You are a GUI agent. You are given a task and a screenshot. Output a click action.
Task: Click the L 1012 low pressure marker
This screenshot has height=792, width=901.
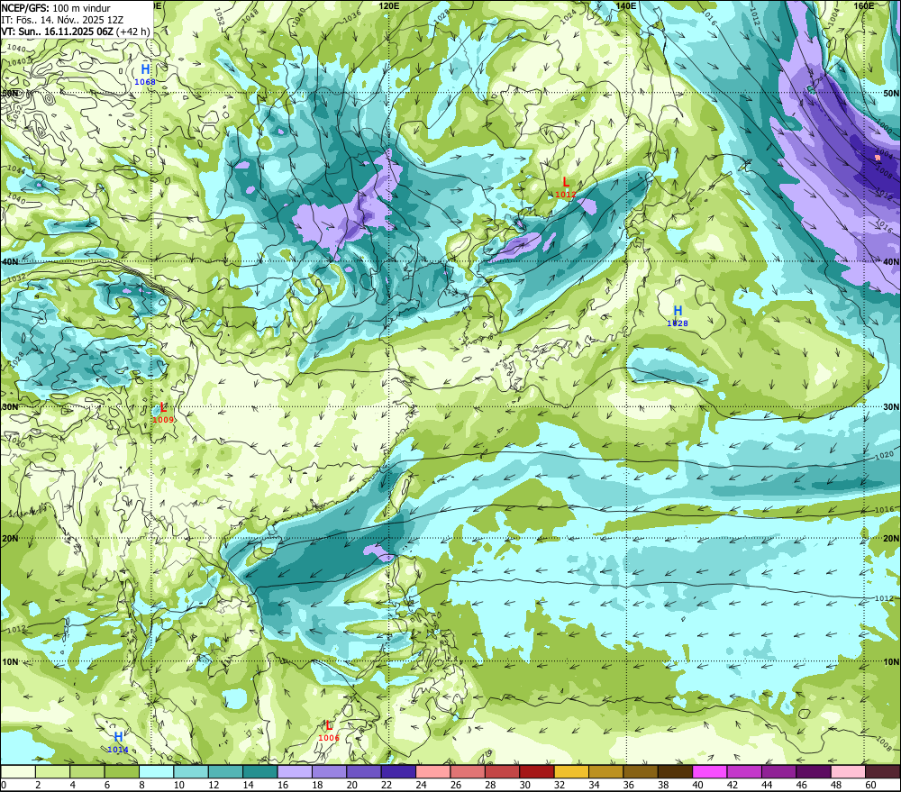click(x=566, y=187)
